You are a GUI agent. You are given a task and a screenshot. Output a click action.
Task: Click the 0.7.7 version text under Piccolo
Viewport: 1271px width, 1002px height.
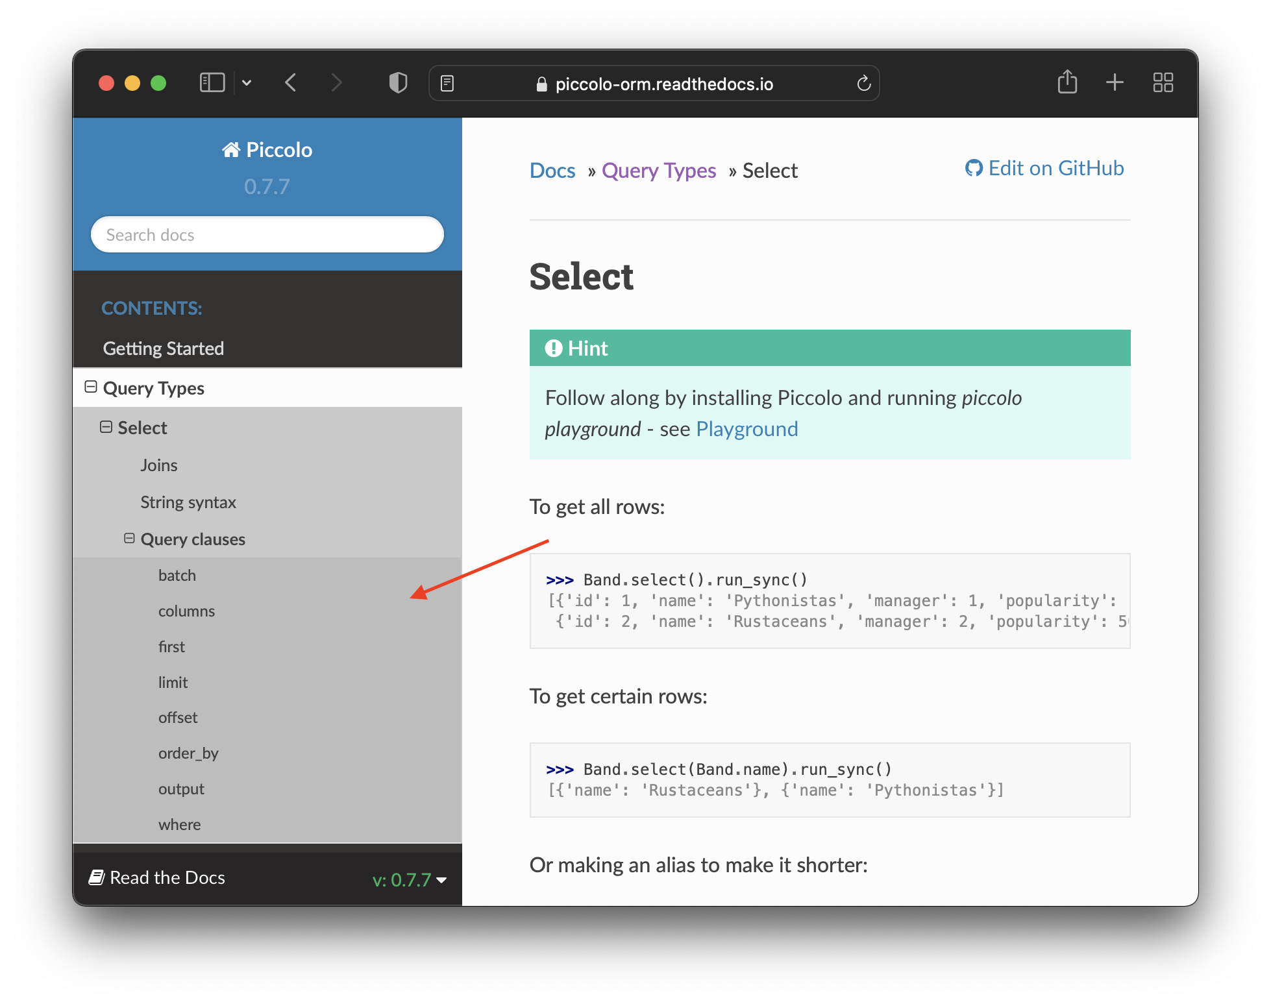[267, 187]
